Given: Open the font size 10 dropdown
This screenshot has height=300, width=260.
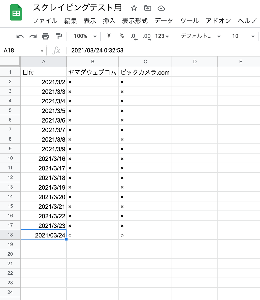Looking at the screenshot, I should 243,36.
